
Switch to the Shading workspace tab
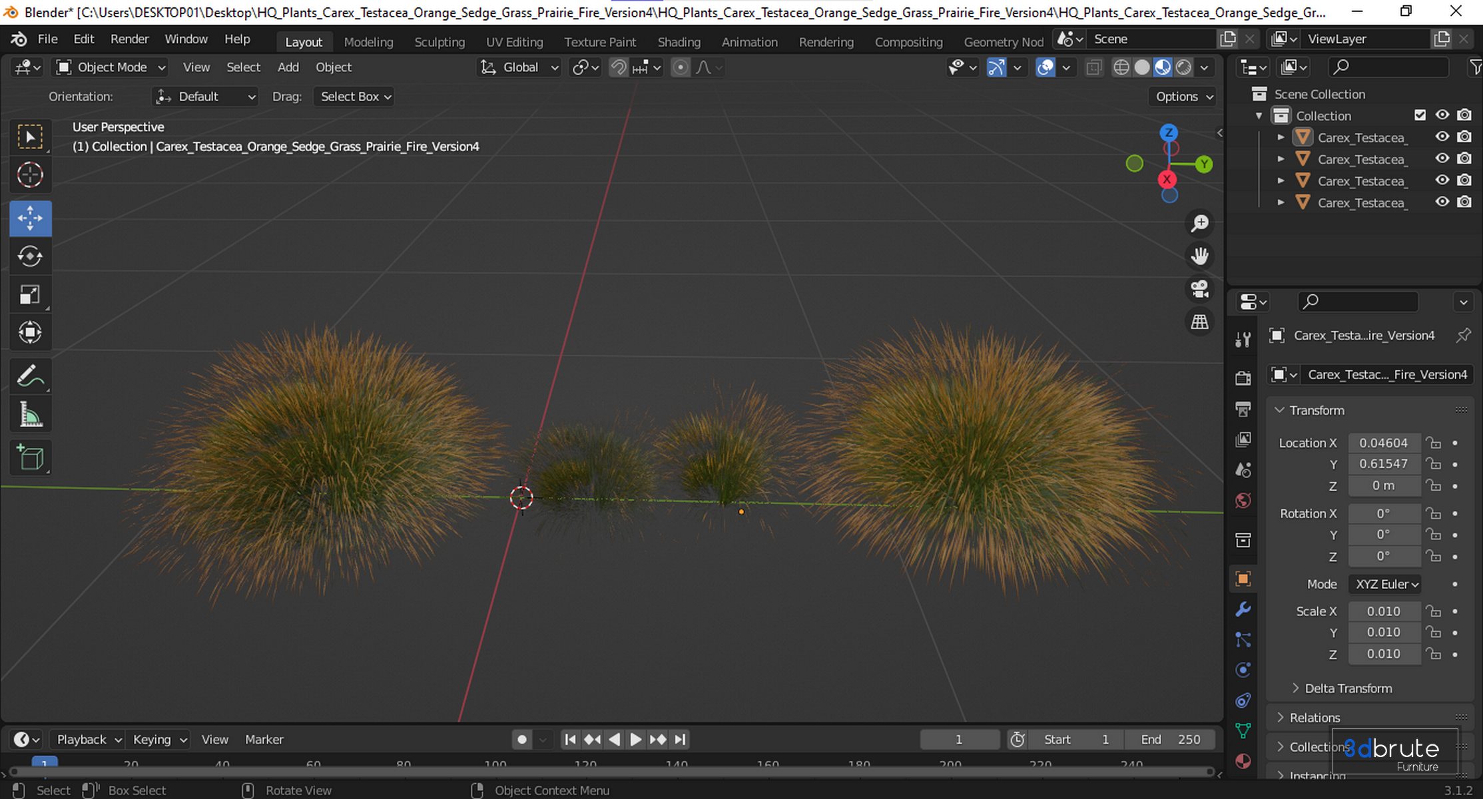coord(679,42)
